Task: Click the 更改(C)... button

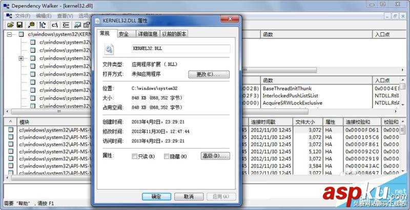Action: [209, 74]
